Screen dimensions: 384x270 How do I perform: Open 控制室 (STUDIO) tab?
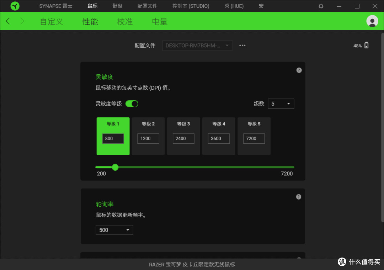191,6
